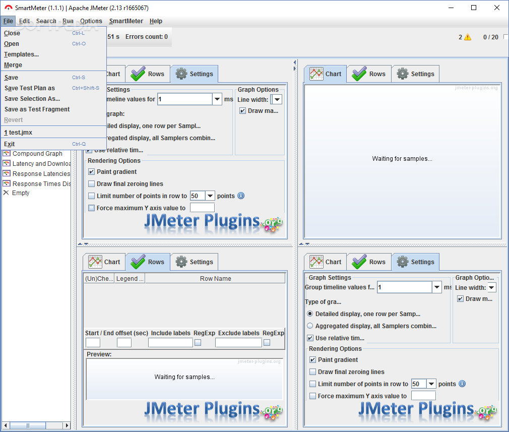
Task: Open the 50 points dropdown in top-left panel
Action: (210, 196)
